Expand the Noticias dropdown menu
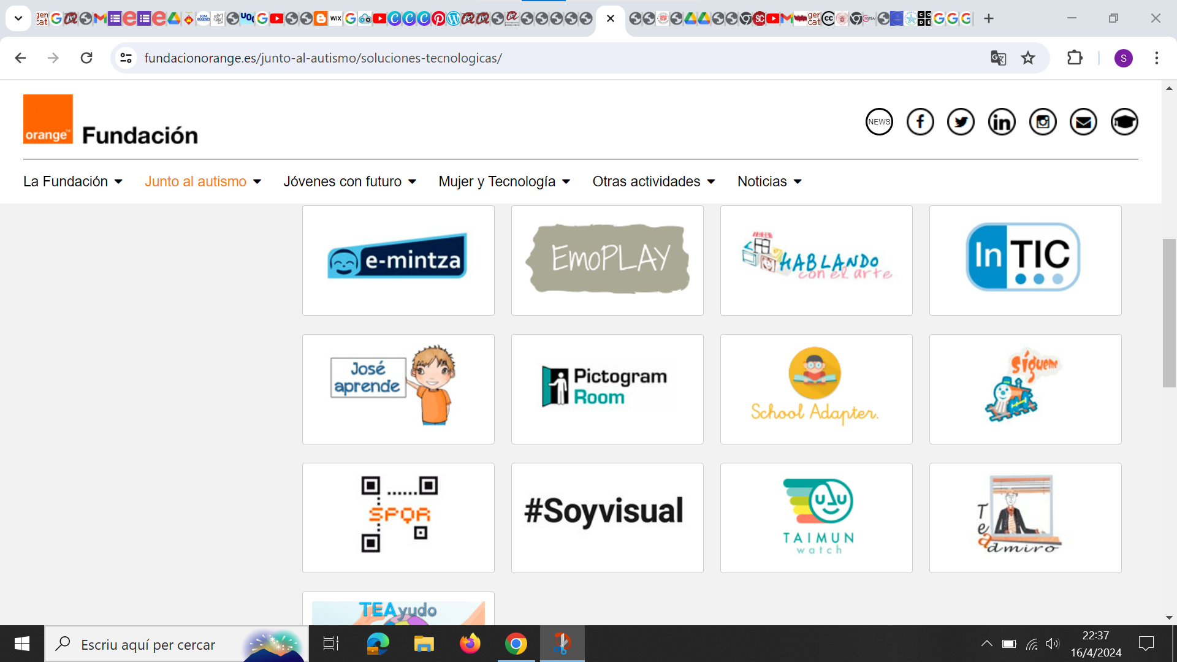This screenshot has width=1177, height=662. [769, 181]
